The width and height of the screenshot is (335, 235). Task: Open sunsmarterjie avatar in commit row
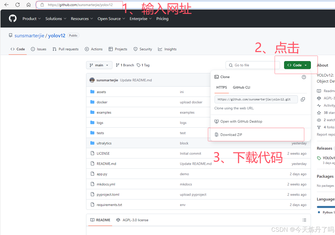tap(92, 80)
